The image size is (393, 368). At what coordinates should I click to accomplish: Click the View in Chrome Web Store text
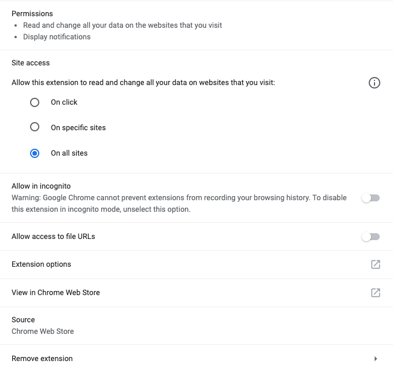55,293
